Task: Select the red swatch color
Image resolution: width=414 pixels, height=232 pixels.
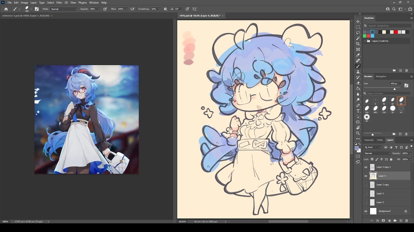Action: 396,32
